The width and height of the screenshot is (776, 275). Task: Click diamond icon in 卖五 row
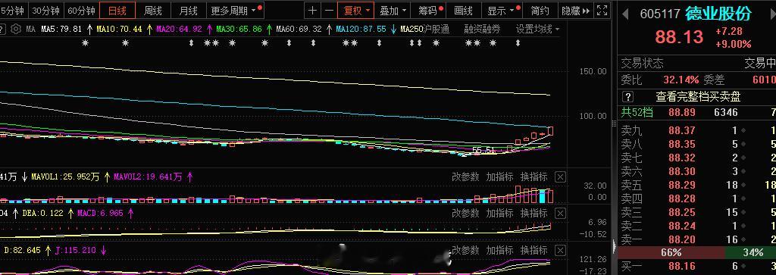[743, 185]
